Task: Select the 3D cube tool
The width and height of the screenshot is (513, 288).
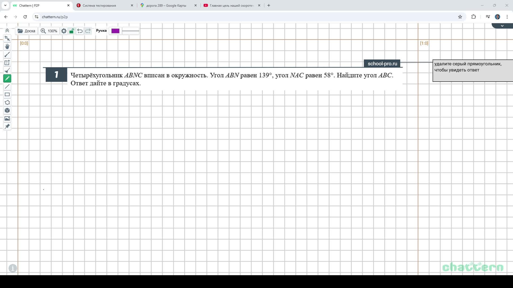Action: (7, 110)
